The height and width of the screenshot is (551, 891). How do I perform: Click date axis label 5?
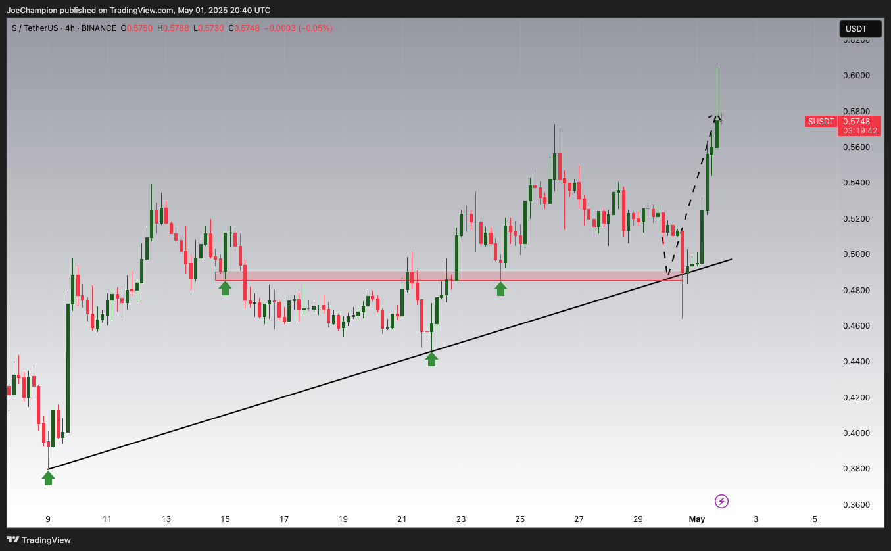[x=815, y=519]
